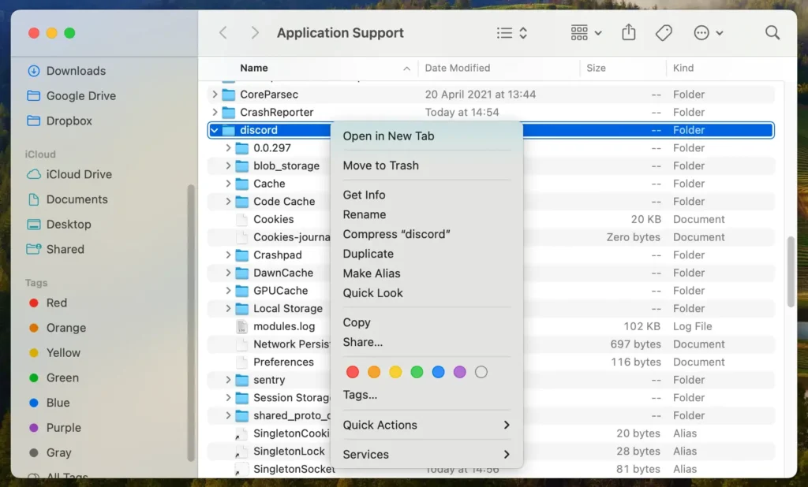The height and width of the screenshot is (487, 808).
Task: Expand the blob_storage folder
Action: (228, 166)
